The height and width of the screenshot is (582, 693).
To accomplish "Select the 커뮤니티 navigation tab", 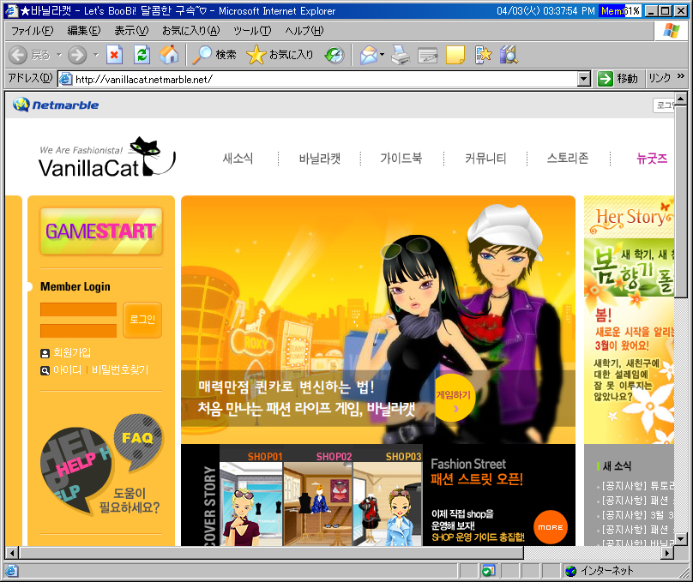I will point(485,159).
